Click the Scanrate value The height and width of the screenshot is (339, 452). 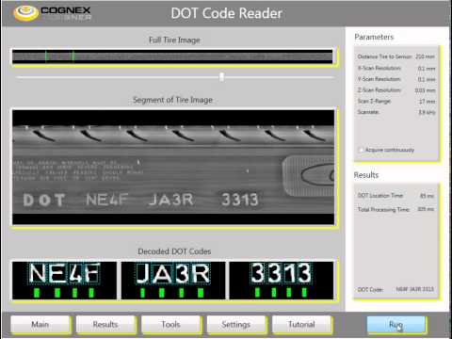point(427,112)
